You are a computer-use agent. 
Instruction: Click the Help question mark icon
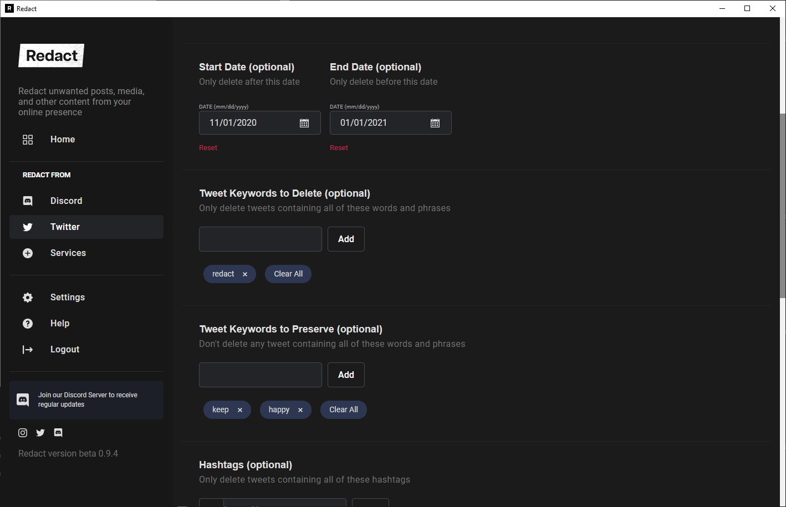point(28,323)
